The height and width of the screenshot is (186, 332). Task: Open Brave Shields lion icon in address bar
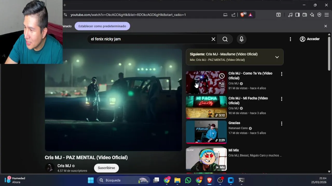(x=242, y=15)
